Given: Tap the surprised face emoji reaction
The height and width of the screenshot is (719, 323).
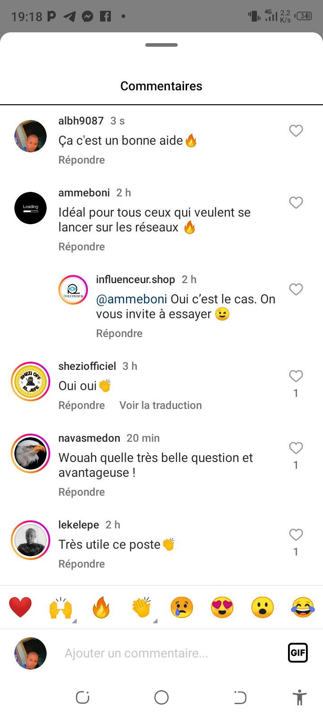Looking at the screenshot, I should click(262, 608).
